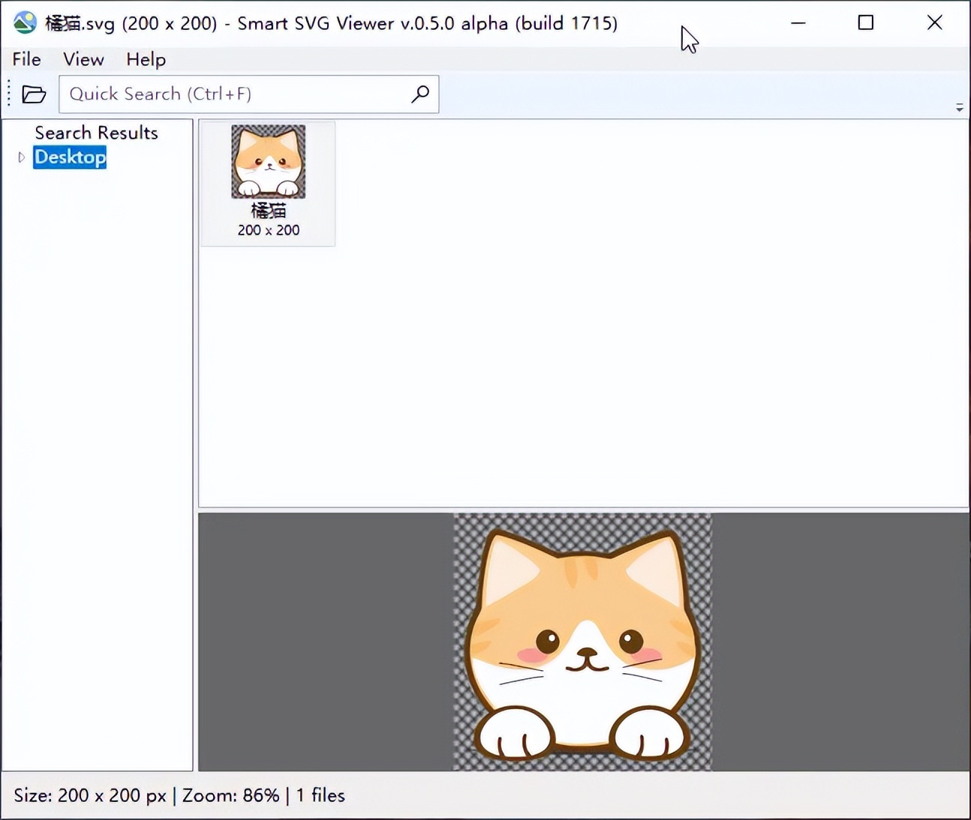Open the File menu
The image size is (971, 820).
point(26,59)
